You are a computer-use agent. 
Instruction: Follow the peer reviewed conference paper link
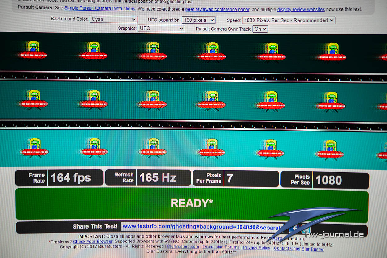click(217, 9)
